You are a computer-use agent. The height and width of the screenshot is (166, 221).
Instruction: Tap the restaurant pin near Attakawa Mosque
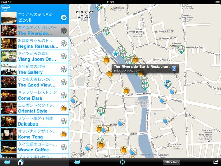(x=181, y=49)
